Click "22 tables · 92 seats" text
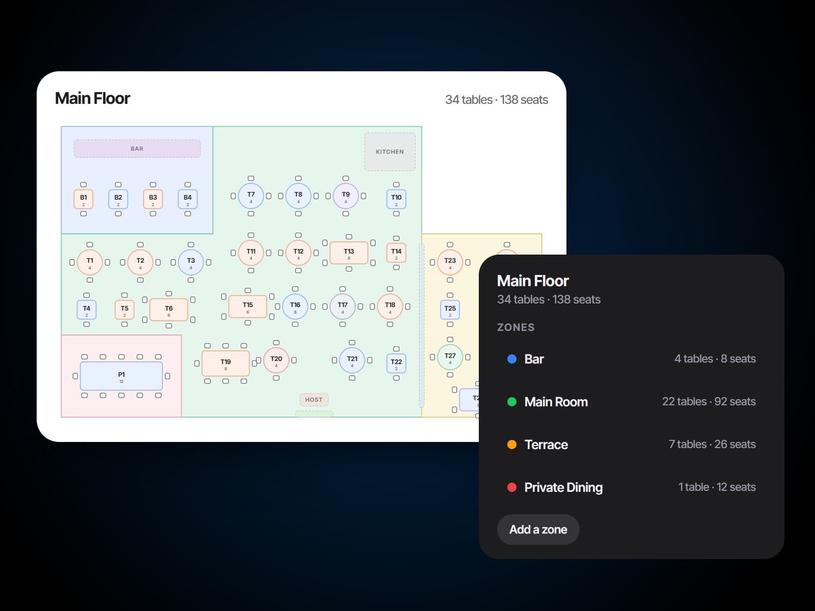 click(709, 402)
